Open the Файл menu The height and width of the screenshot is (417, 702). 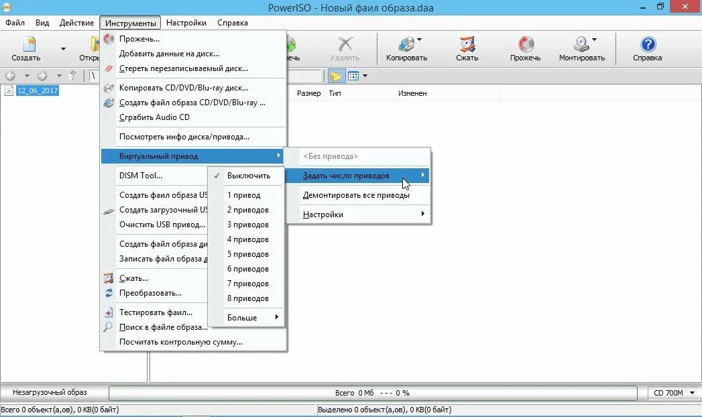pos(15,23)
